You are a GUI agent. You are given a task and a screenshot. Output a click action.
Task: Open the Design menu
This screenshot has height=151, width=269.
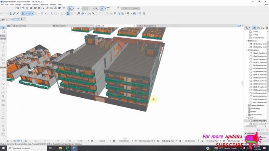point(18,5)
